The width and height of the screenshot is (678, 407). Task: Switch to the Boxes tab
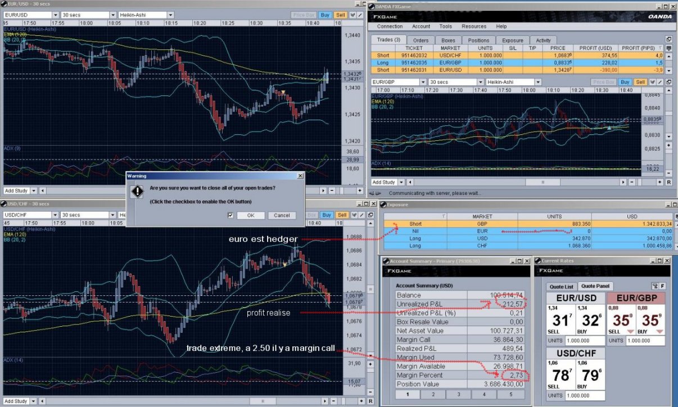[x=448, y=40]
